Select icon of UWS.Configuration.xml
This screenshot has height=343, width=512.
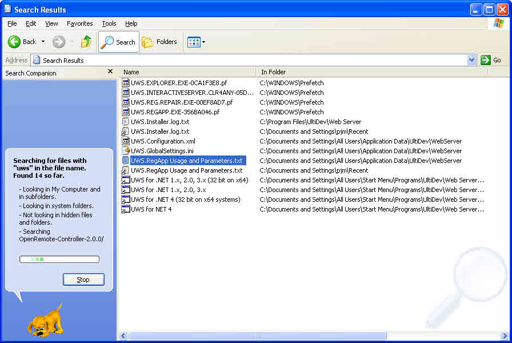[x=125, y=141]
